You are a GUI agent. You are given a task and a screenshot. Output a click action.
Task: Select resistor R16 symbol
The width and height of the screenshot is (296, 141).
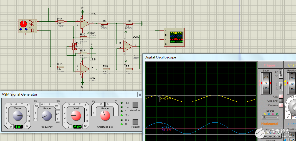coord(84,37)
